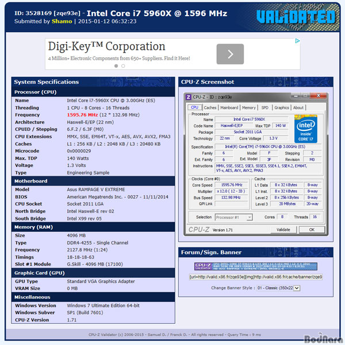Click the ID 3528169 [zqe93e] header text
The height and width of the screenshot is (345, 345).
coord(47,13)
